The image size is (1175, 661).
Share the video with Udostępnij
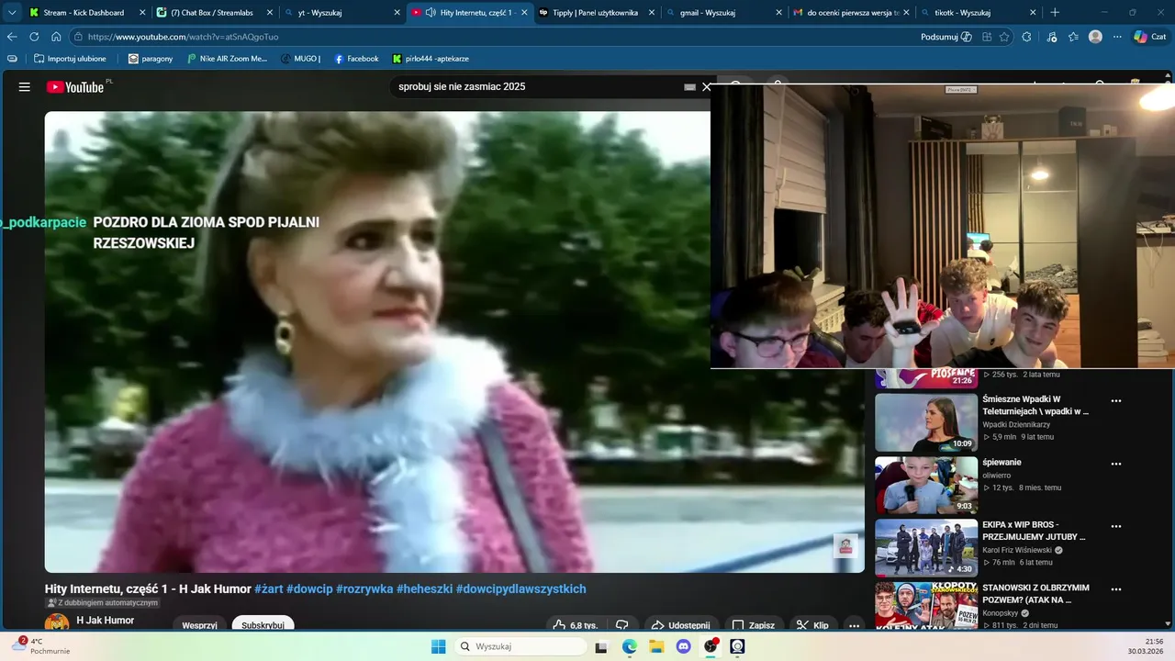(x=680, y=625)
